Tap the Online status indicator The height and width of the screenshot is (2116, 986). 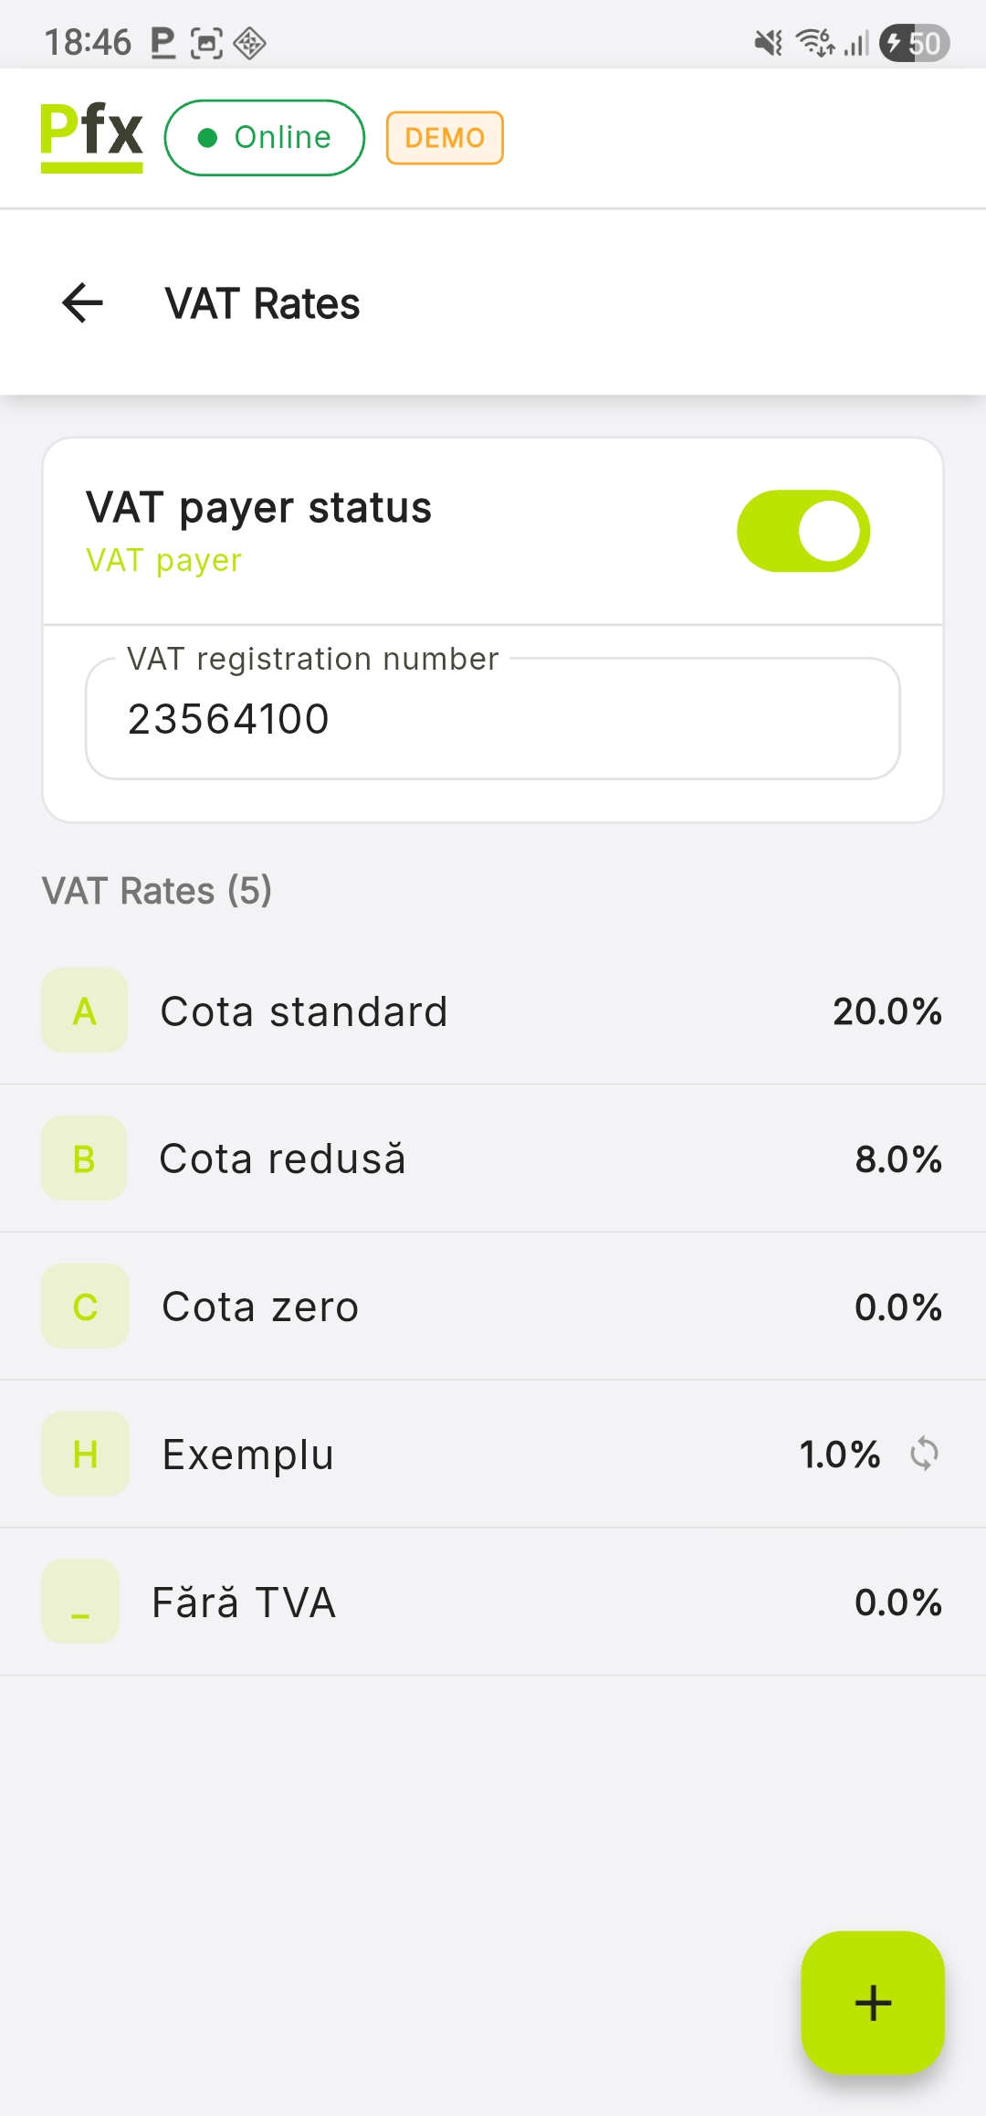point(265,137)
